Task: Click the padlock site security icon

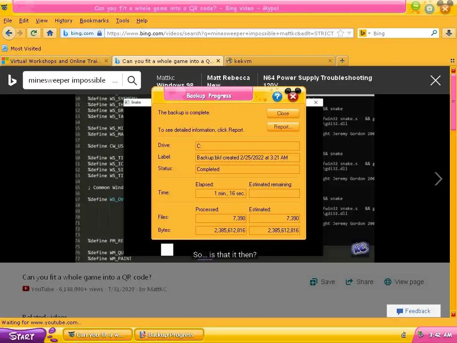Action: coord(100,33)
